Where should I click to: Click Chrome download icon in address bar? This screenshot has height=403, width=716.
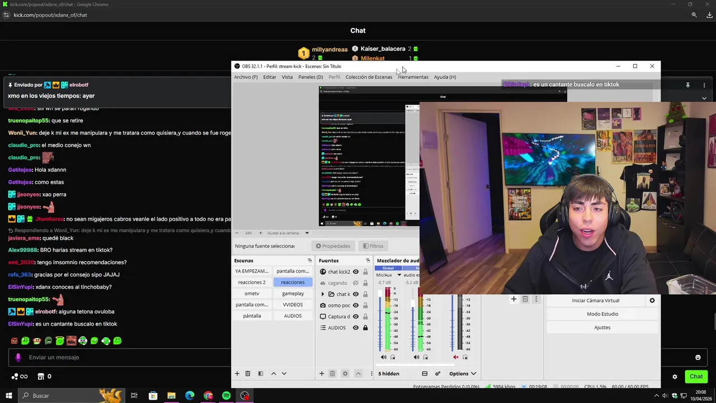coord(709,15)
